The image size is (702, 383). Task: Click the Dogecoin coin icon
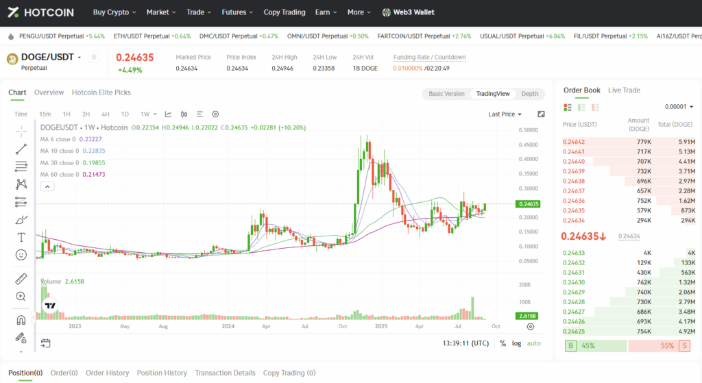(12, 59)
